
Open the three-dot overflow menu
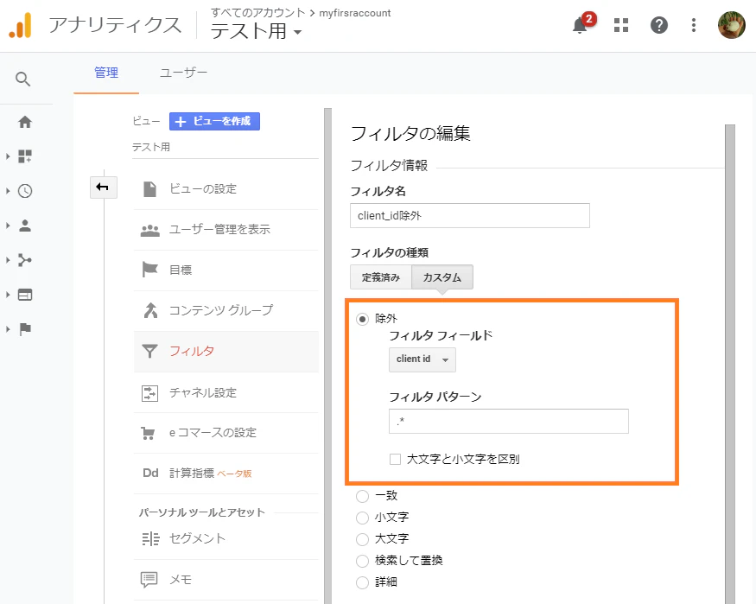pyautogui.click(x=693, y=25)
